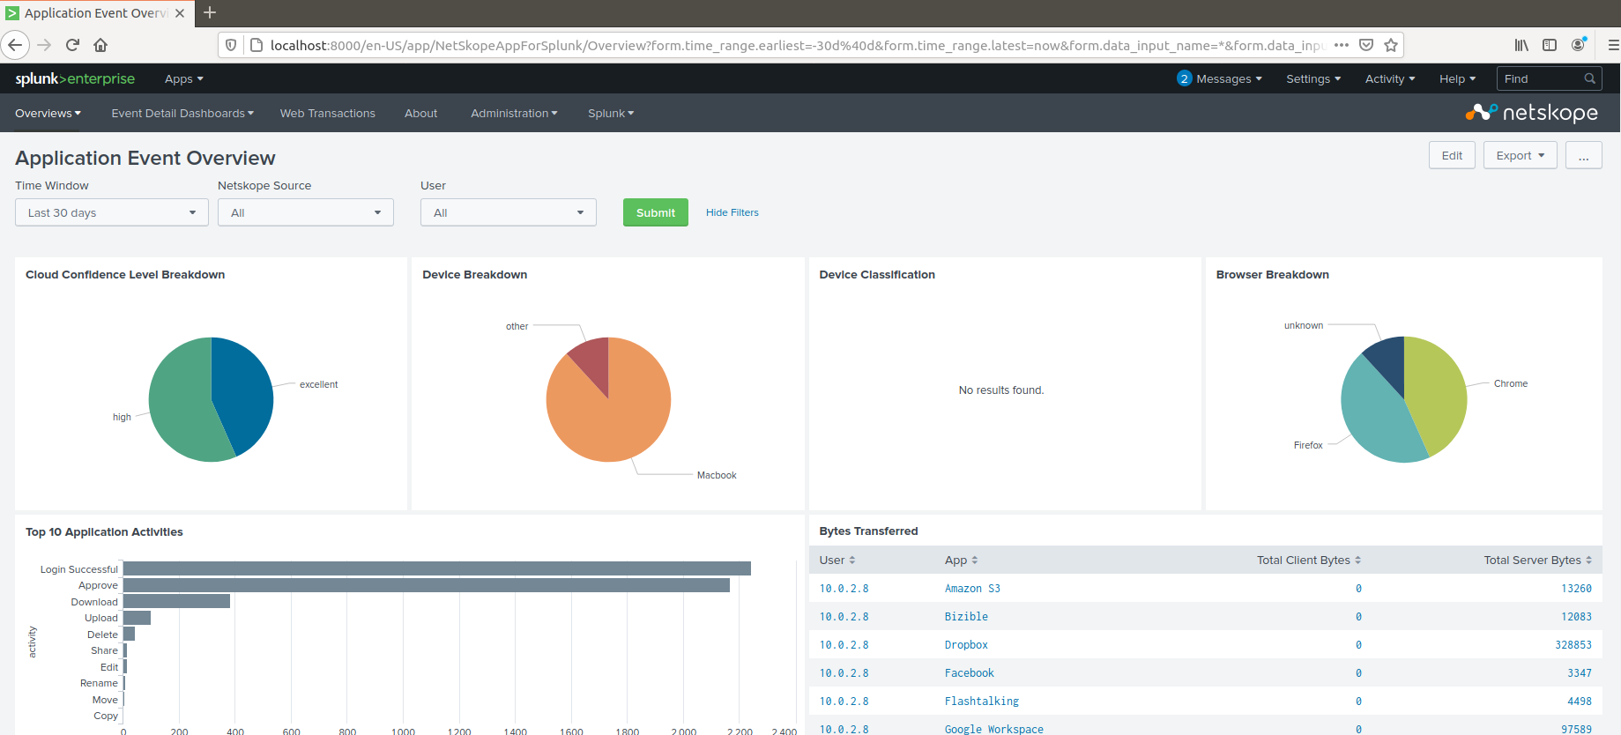1621x735 pixels.
Task: Open the Splunk nav menu
Action: click(x=611, y=113)
